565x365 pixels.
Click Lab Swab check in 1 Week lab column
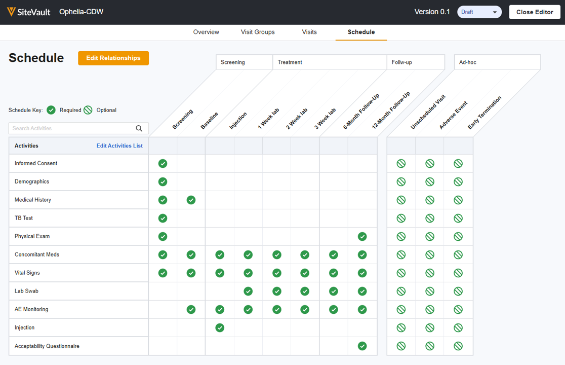point(248,291)
